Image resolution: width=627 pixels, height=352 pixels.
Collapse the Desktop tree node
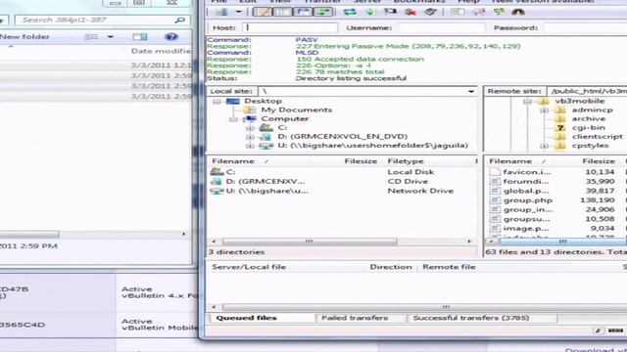(217, 102)
